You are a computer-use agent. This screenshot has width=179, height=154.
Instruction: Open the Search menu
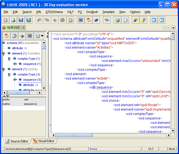(x=27, y=12)
